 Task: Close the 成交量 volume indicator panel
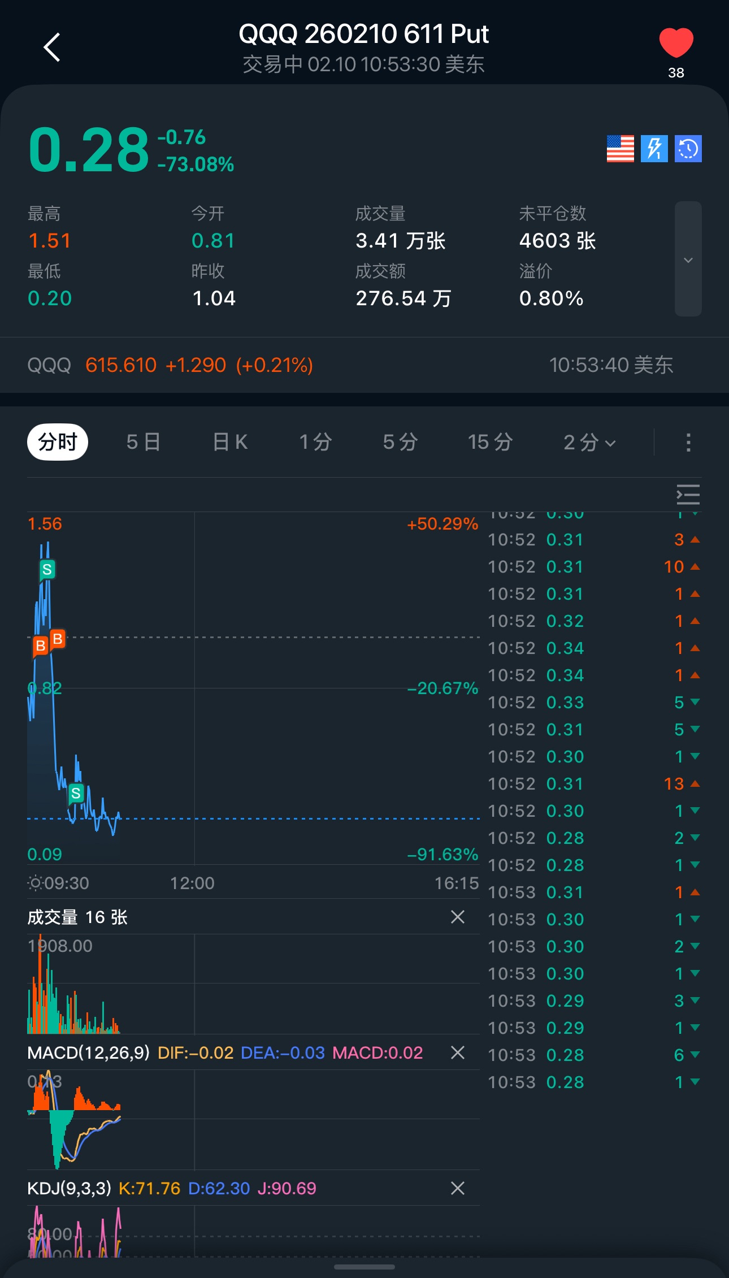[x=458, y=917]
